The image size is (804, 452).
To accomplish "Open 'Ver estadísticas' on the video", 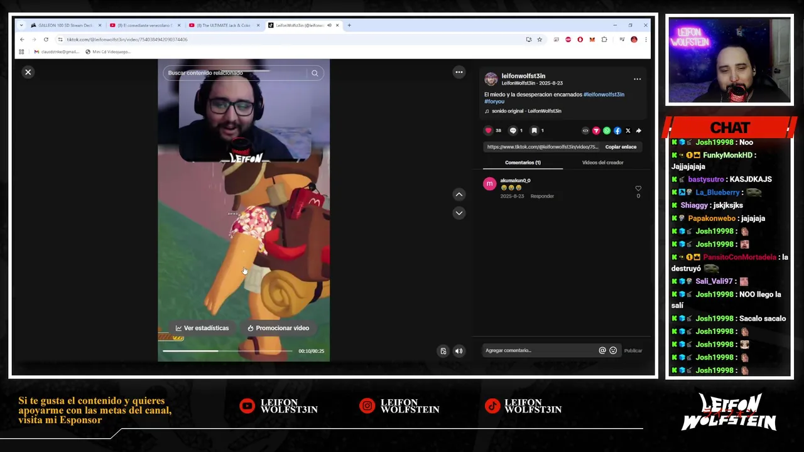I will point(202,328).
